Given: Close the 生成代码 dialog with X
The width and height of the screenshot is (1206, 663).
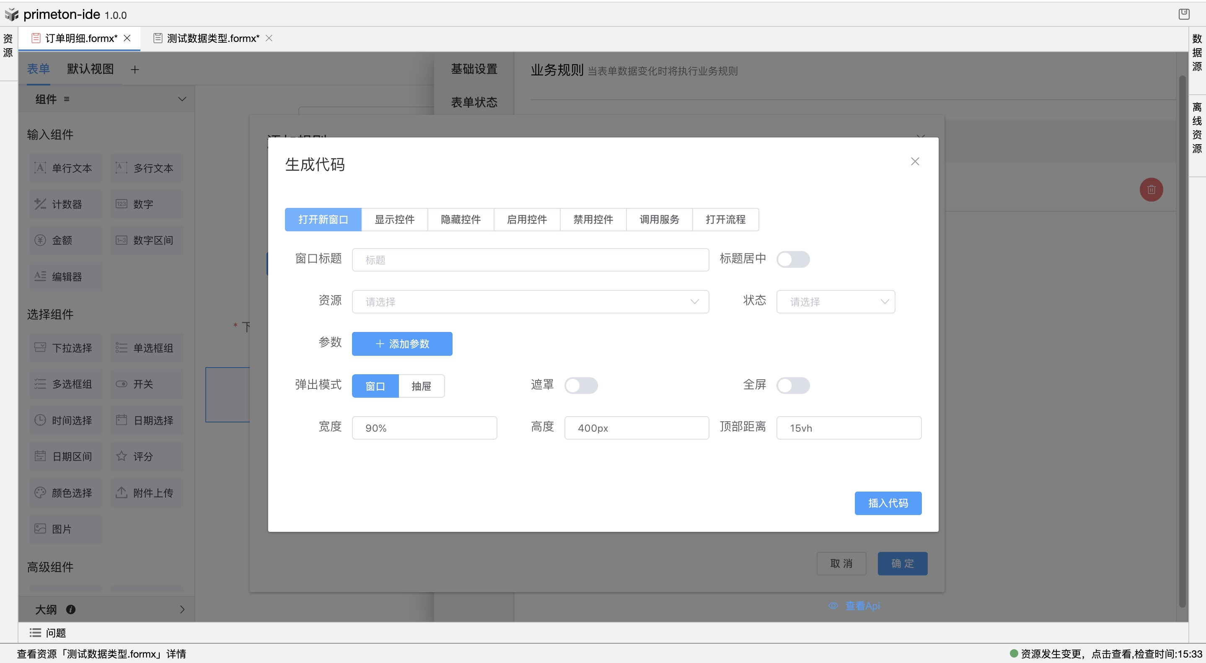Looking at the screenshot, I should tap(915, 161).
